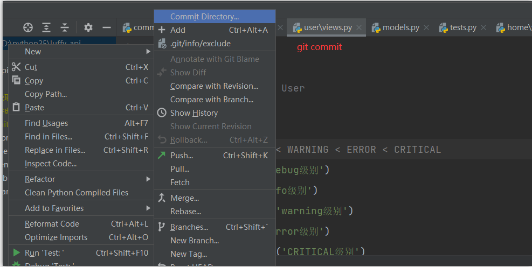Click the green arrow icon beside Push

tap(162, 156)
